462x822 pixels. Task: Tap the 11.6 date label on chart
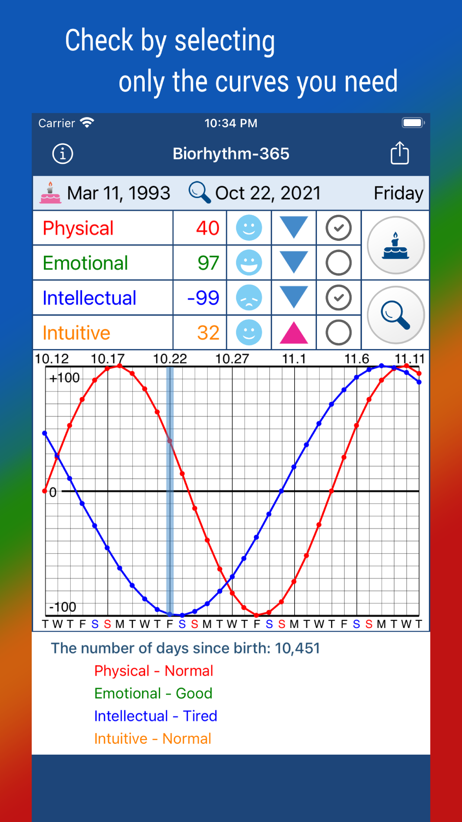(x=357, y=359)
